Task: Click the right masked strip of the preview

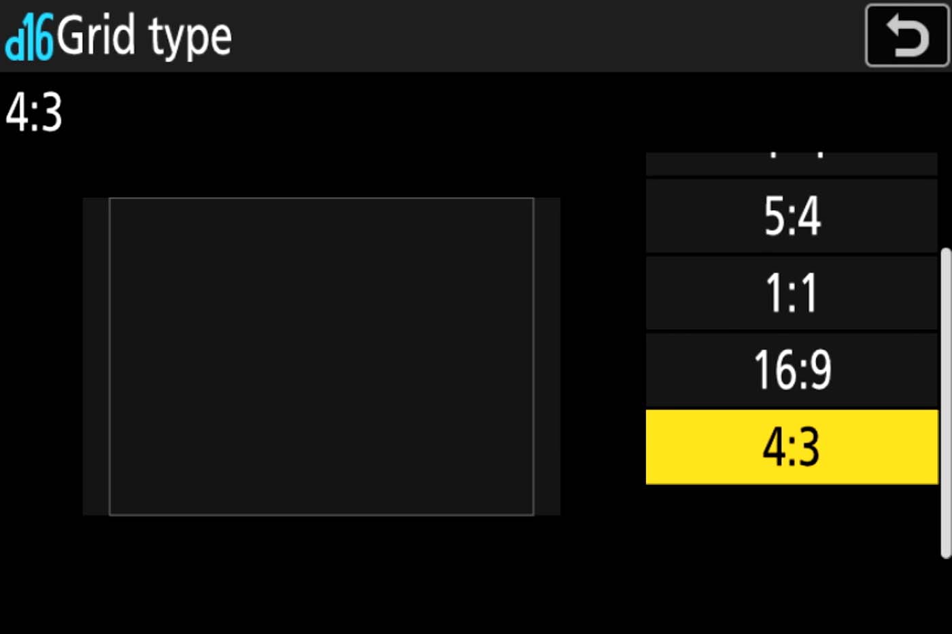Action: (547, 356)
